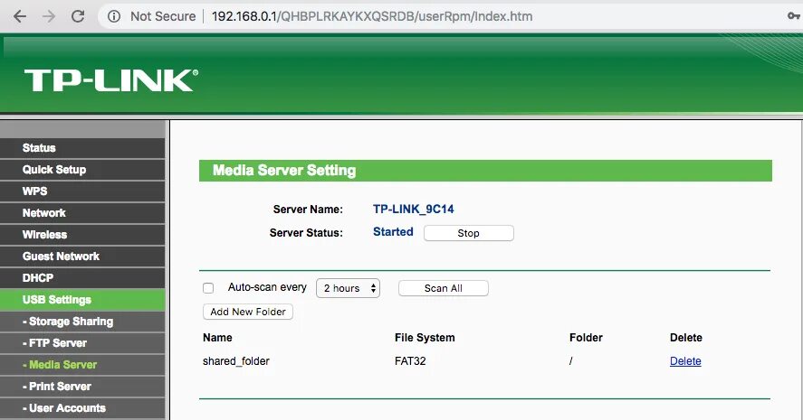Click the Server Status: label

tap(306, 233)
